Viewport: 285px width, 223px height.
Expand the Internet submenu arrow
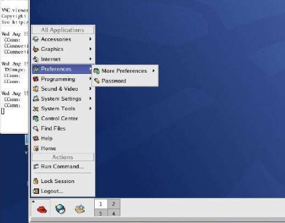click(90, 59)
